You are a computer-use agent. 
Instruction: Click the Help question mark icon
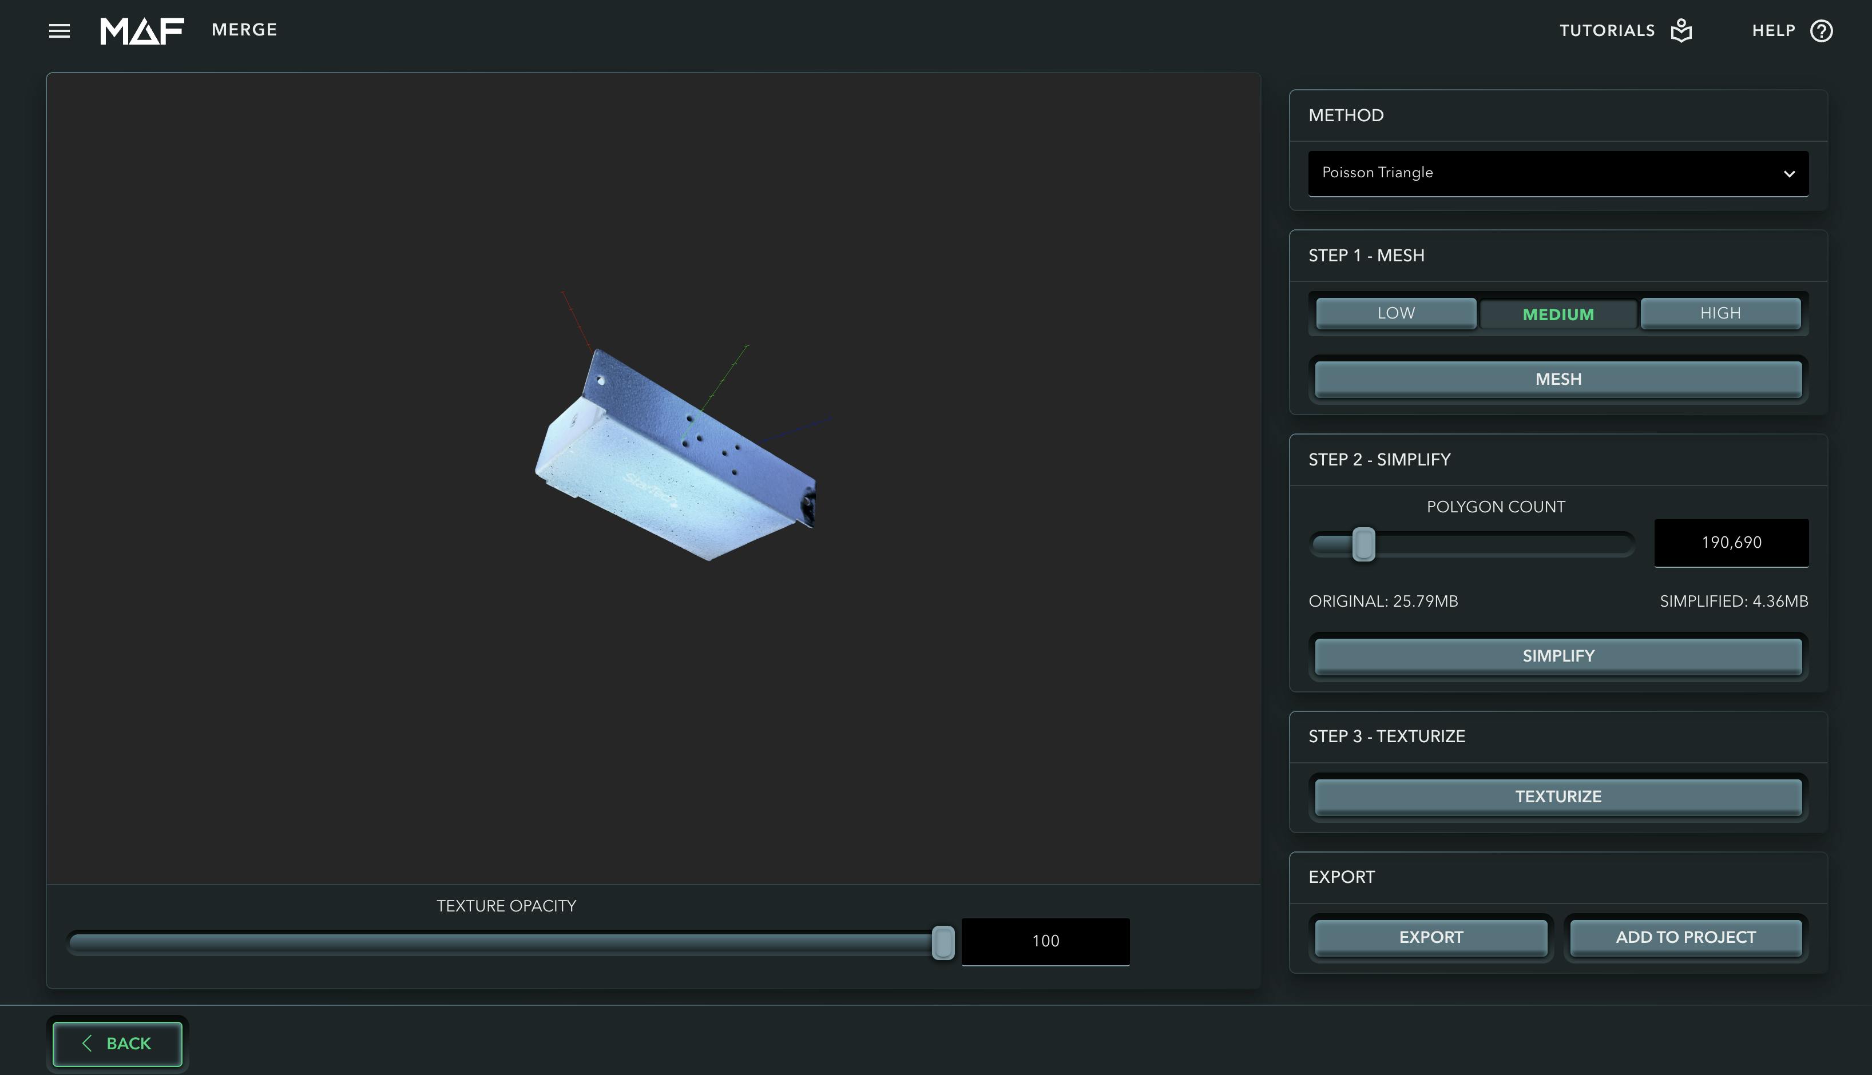[x=1821, y=31]
